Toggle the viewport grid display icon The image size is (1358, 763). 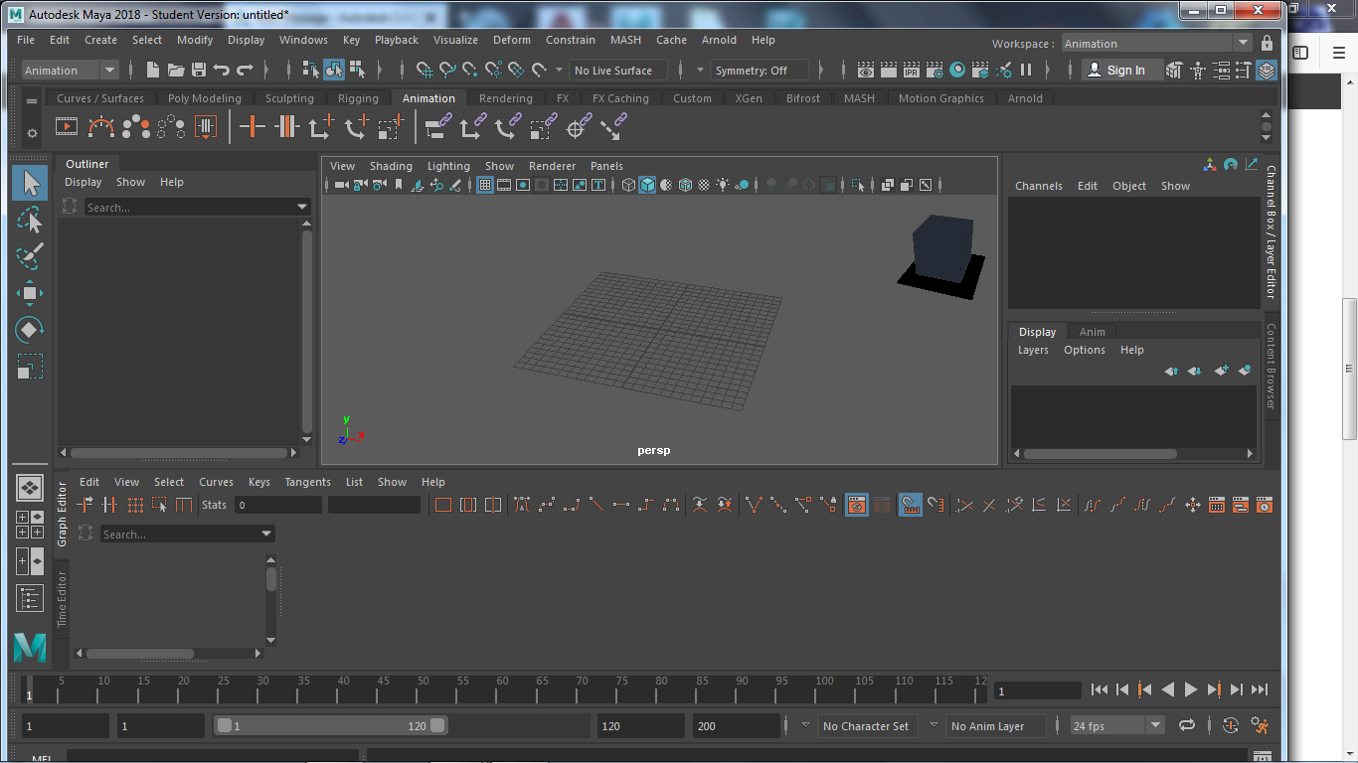(485, 185)
